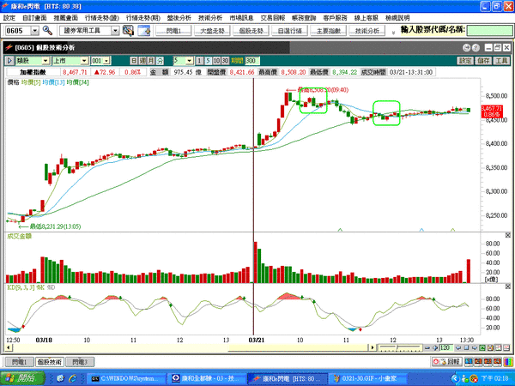Click the 輸入股票代碼 green input field
The image size is (515, 386).
point(489,31)
